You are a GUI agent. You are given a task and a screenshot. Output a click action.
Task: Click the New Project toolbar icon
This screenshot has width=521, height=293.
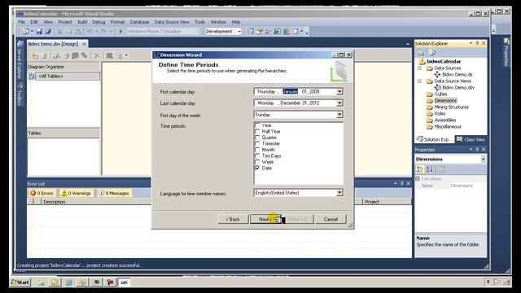click(x=25, y=32)
